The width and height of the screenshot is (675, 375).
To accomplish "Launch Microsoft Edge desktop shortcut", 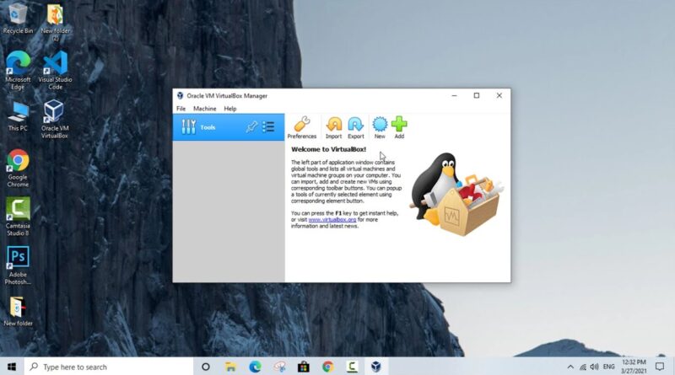I will tap(18, 71).
